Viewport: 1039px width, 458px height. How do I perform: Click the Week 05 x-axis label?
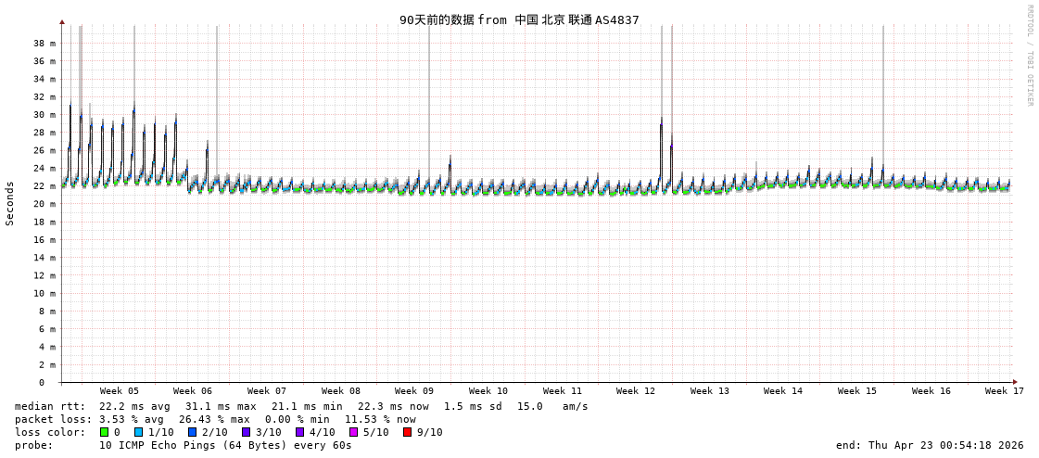point(120,391)
